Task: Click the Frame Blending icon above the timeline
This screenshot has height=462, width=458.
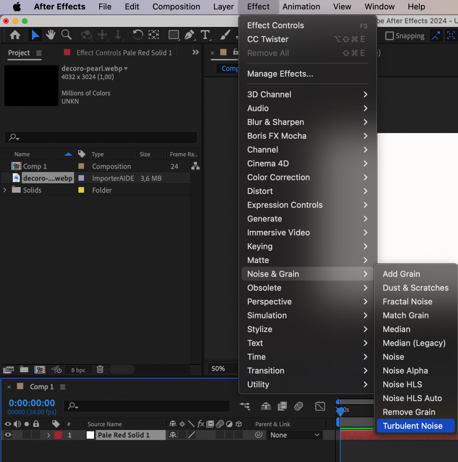Action: point(282,406)
